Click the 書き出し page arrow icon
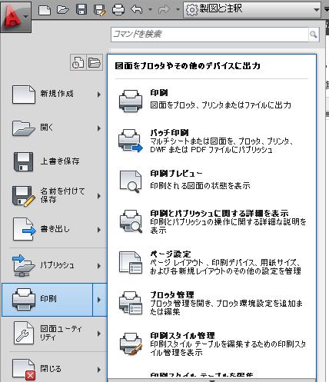The height and width of the screenshot is (382, 329). coord(25,229)
